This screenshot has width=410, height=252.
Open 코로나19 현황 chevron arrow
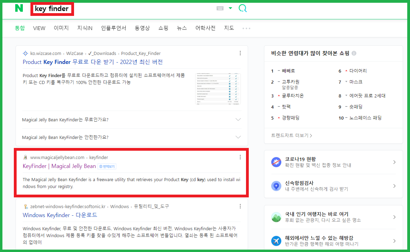click(x=394, y=162)
